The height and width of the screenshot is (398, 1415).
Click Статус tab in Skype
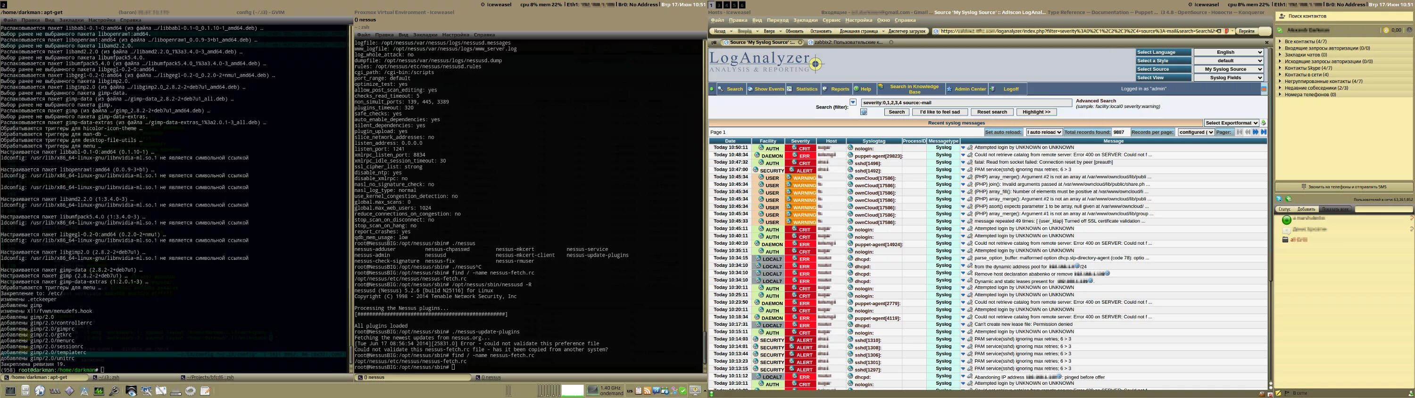pos(1284,209)
